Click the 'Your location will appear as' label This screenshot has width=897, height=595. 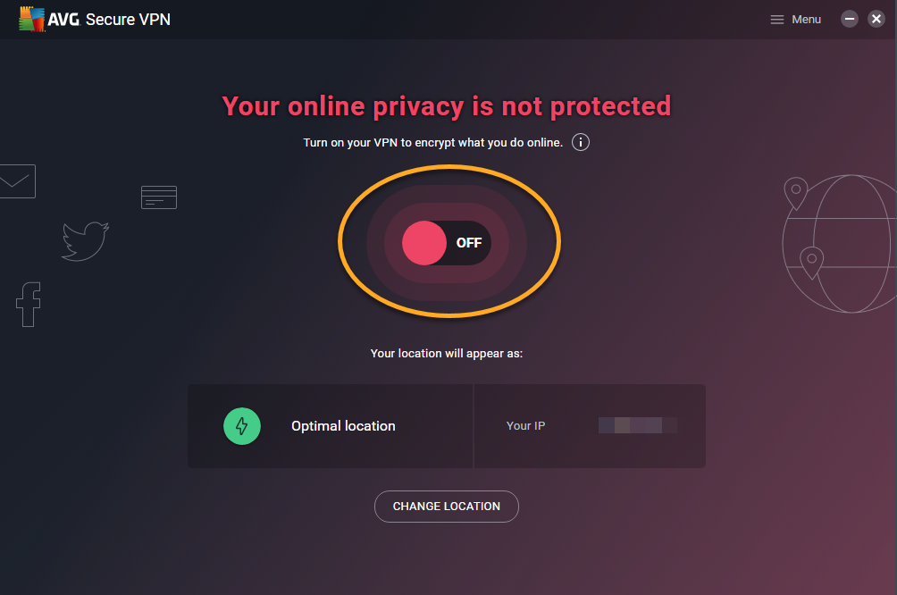click(x=446, y=353)
